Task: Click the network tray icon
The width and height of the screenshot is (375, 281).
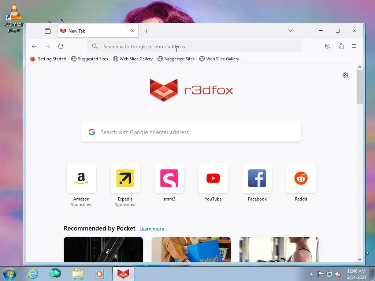Action: [x=329, y=274]
